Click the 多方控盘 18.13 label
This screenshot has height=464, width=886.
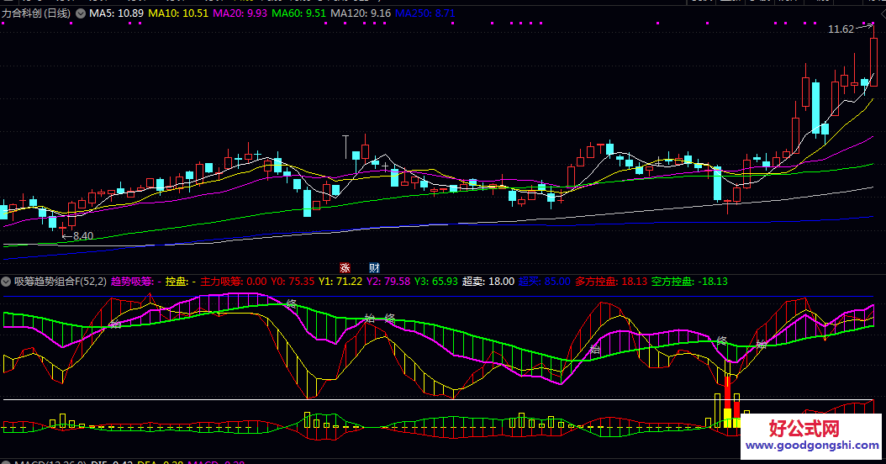(x=611, y=282)
